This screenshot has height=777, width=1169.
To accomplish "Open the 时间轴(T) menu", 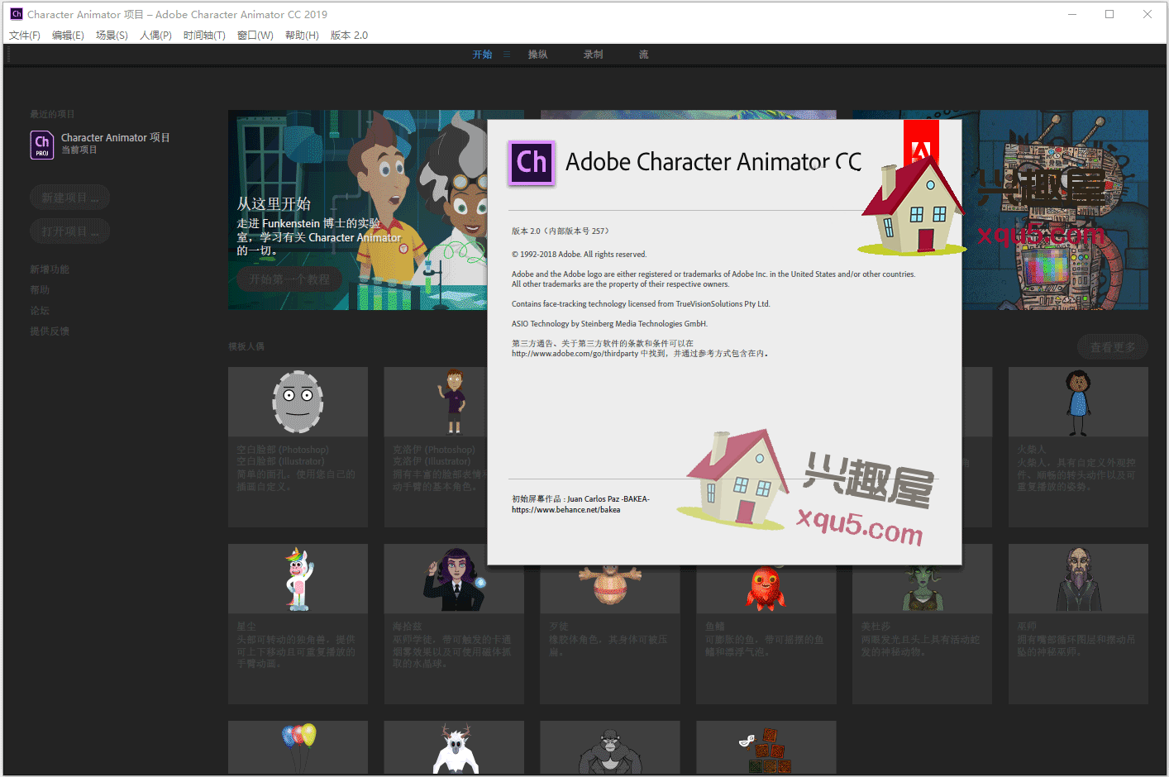I will point(204,36).
